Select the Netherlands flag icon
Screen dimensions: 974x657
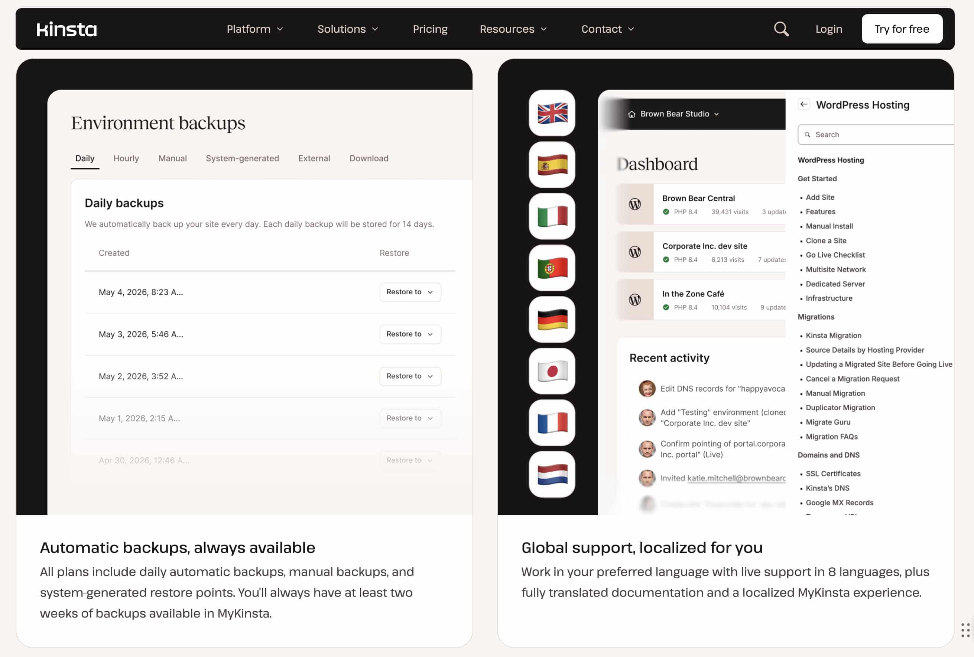pos(552,474)
